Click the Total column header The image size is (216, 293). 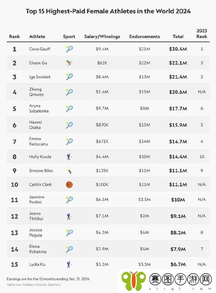pyautogui.click(x=178, y=37)
